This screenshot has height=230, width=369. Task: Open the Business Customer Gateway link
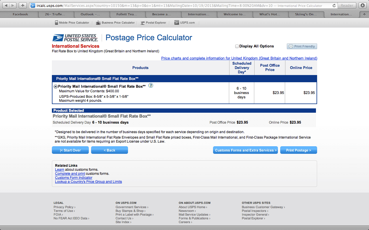point(263,207)
